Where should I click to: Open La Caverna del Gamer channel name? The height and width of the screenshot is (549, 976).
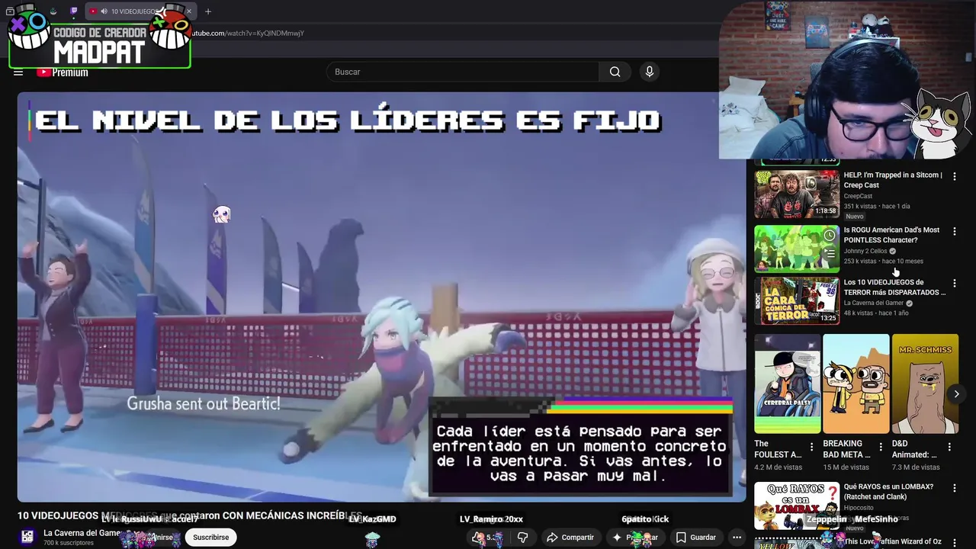coord(82,533)
